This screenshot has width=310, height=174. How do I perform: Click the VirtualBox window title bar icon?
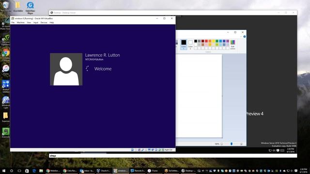[13, 18]
